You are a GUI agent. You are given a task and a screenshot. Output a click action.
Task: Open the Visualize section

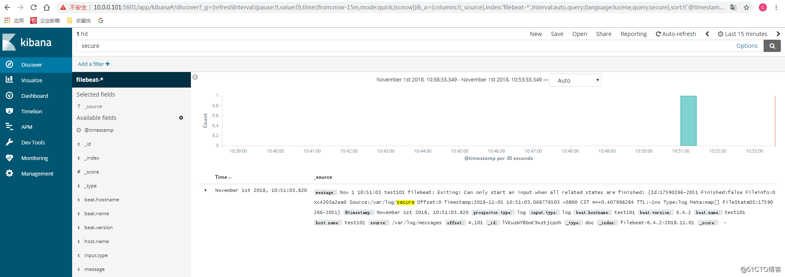[x=36, y=80]
